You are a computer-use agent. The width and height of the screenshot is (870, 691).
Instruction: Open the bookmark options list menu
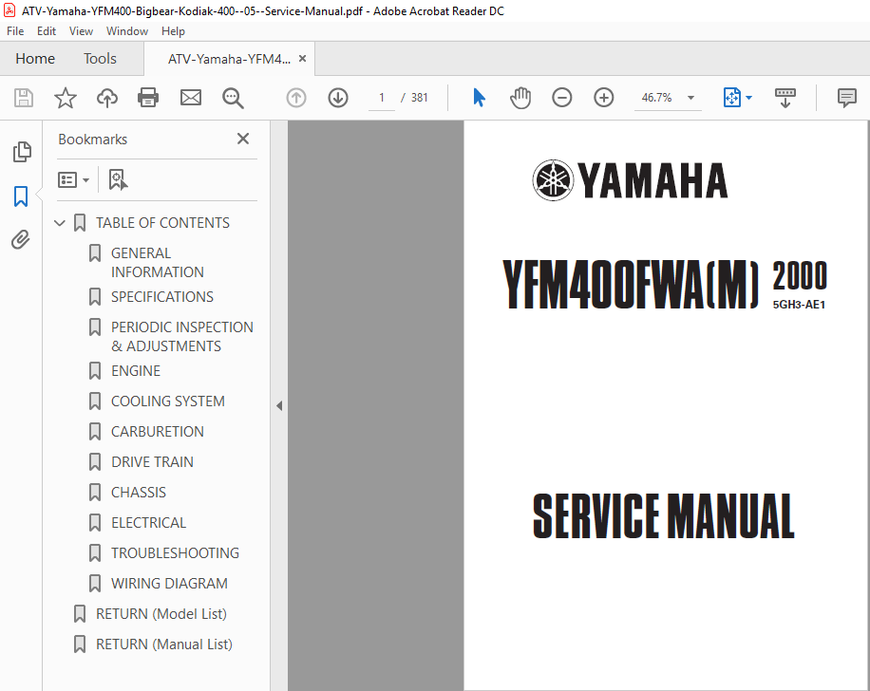[x=73, y=179]
